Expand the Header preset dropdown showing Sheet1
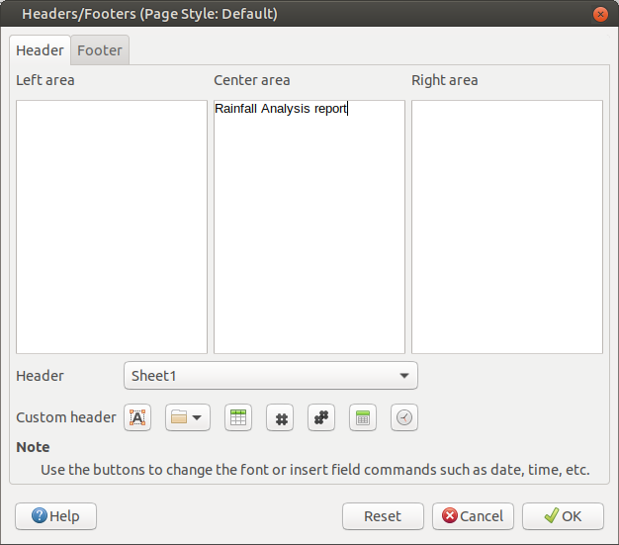619x545 pixels. (x=271, y=376)
